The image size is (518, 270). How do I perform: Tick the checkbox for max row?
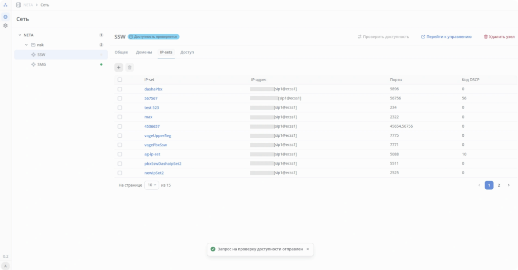pyautogui.click(x=119, y=117)
